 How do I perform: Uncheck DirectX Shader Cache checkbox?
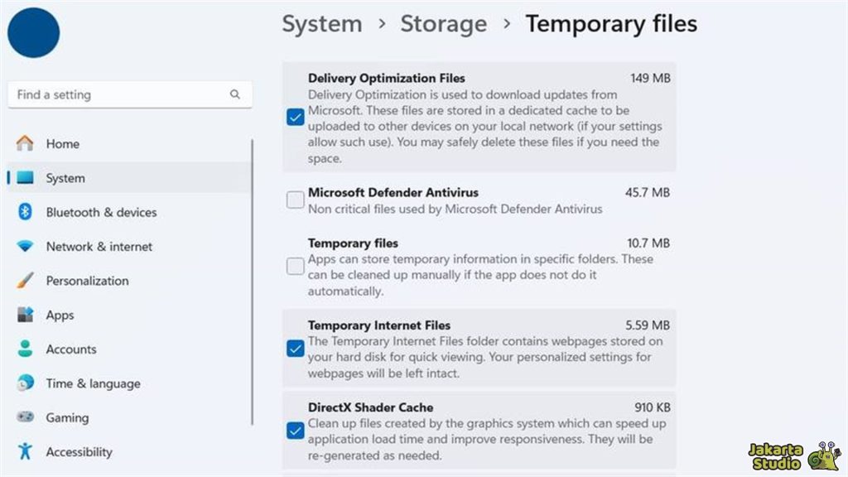(x=296, y=431)
